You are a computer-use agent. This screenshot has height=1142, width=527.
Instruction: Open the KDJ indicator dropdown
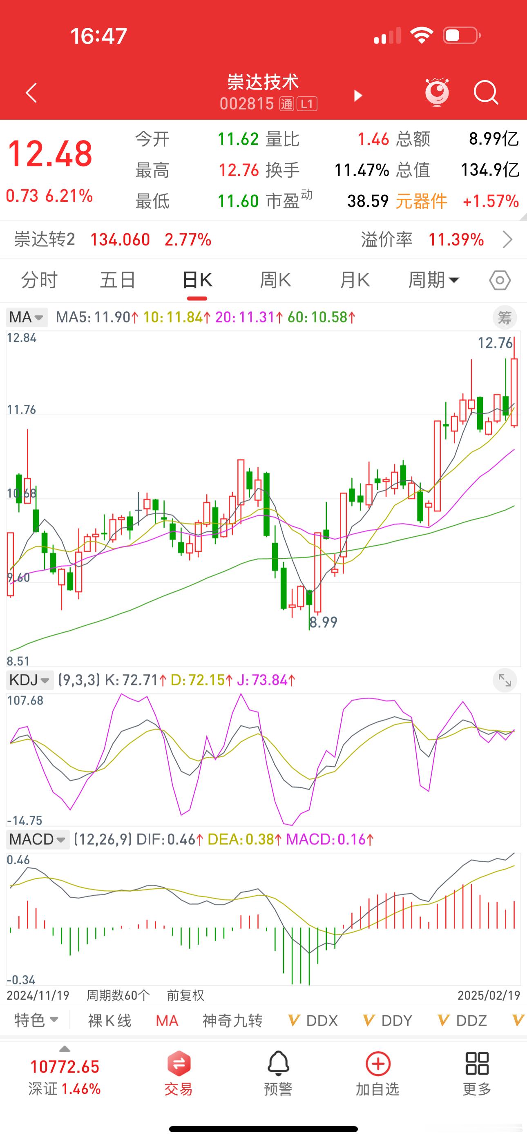pyautogui.click(x=30, y=680)
